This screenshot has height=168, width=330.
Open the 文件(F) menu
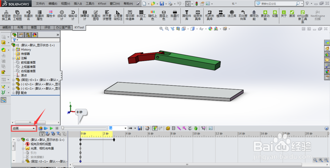[x=40, y=4]
